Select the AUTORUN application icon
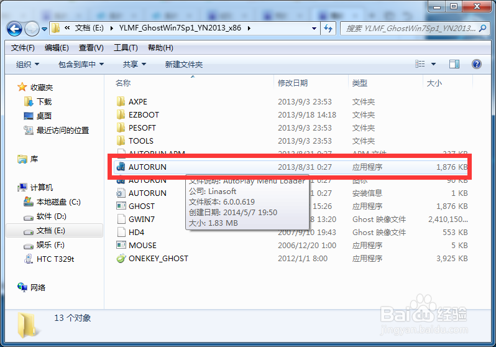The width and height of the screenshot is (496, 347). point(121,167)
